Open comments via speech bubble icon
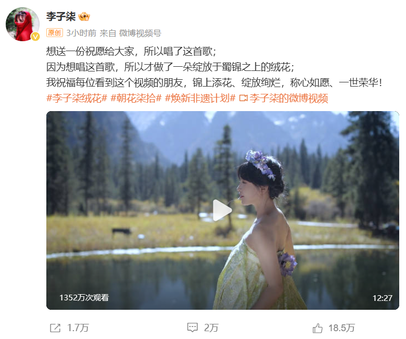This screenshot has height=339, width=406. (x=193, y=328)
